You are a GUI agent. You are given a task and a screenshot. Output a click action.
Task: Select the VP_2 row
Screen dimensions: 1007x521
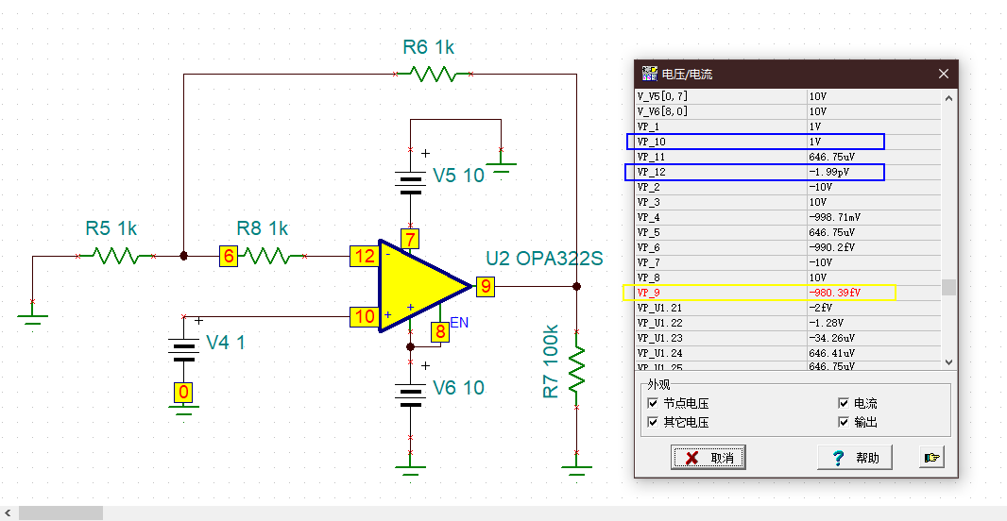789,187
